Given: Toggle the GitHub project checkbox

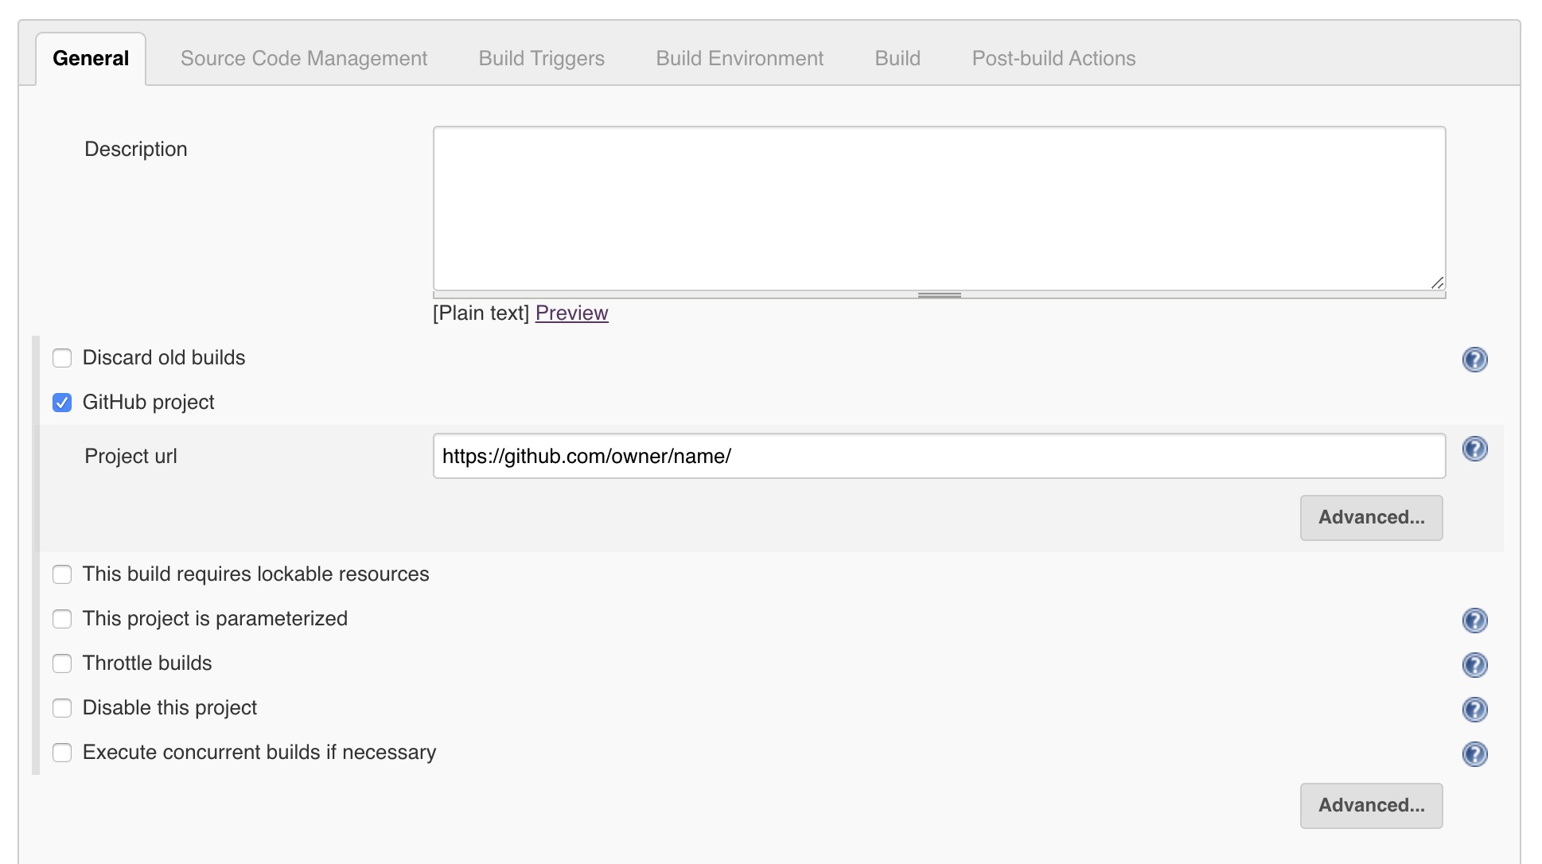Looking at the screenshot, I should pyautogui.click(x=64, y=403).
